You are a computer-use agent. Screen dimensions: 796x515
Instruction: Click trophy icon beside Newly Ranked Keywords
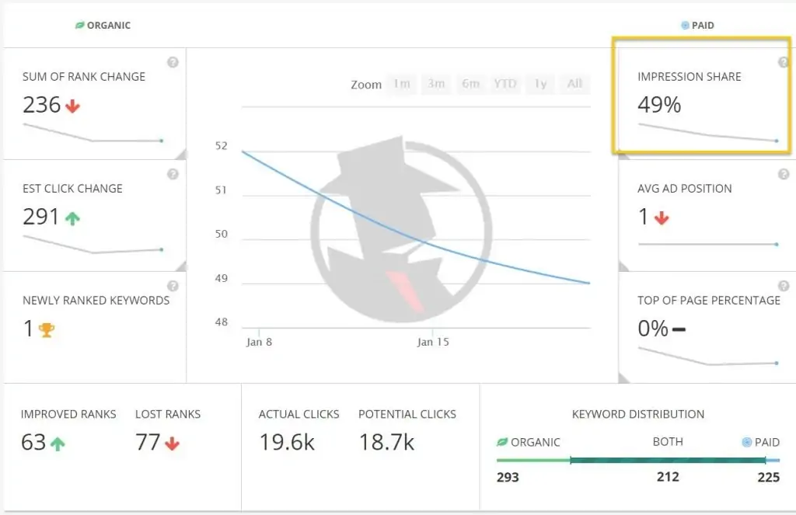click(47, 329)
